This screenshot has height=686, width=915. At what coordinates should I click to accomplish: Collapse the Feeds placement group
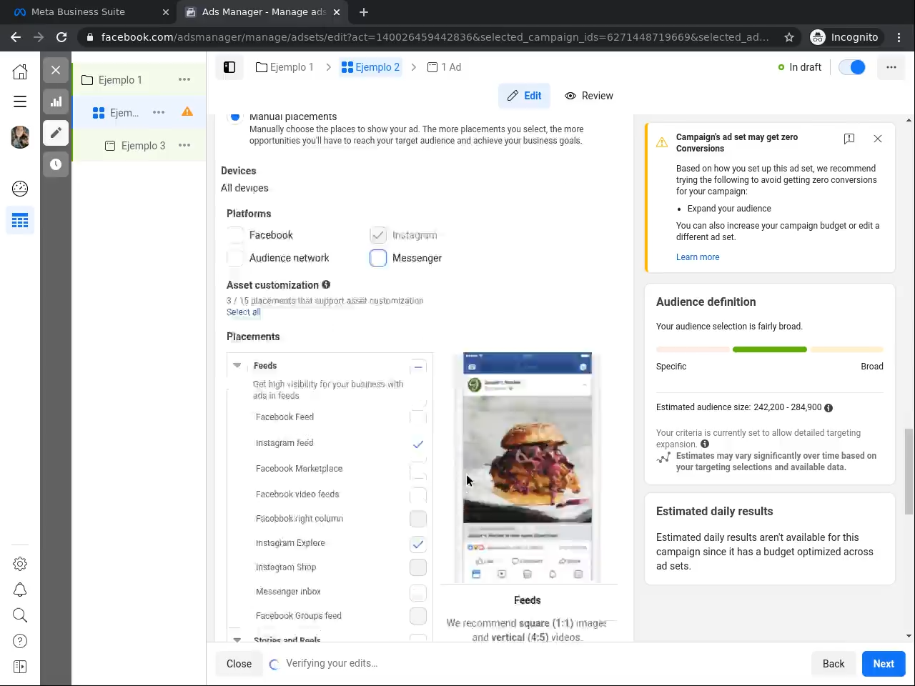[x=237, y=365]
